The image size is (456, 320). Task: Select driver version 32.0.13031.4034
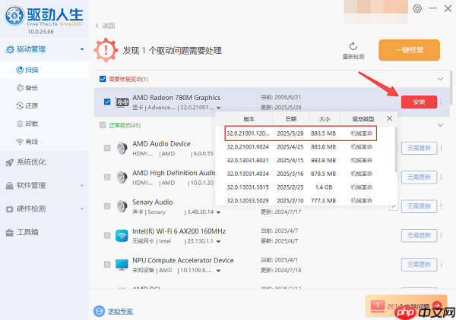pyautogui.click(x=302, y=174)
